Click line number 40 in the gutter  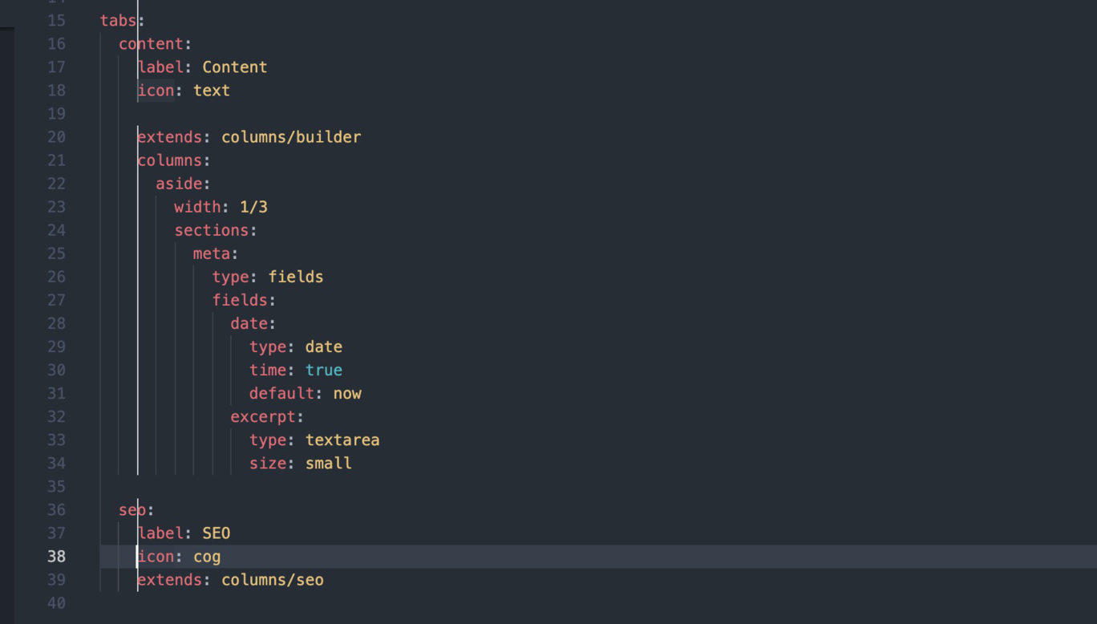[56, 602]
